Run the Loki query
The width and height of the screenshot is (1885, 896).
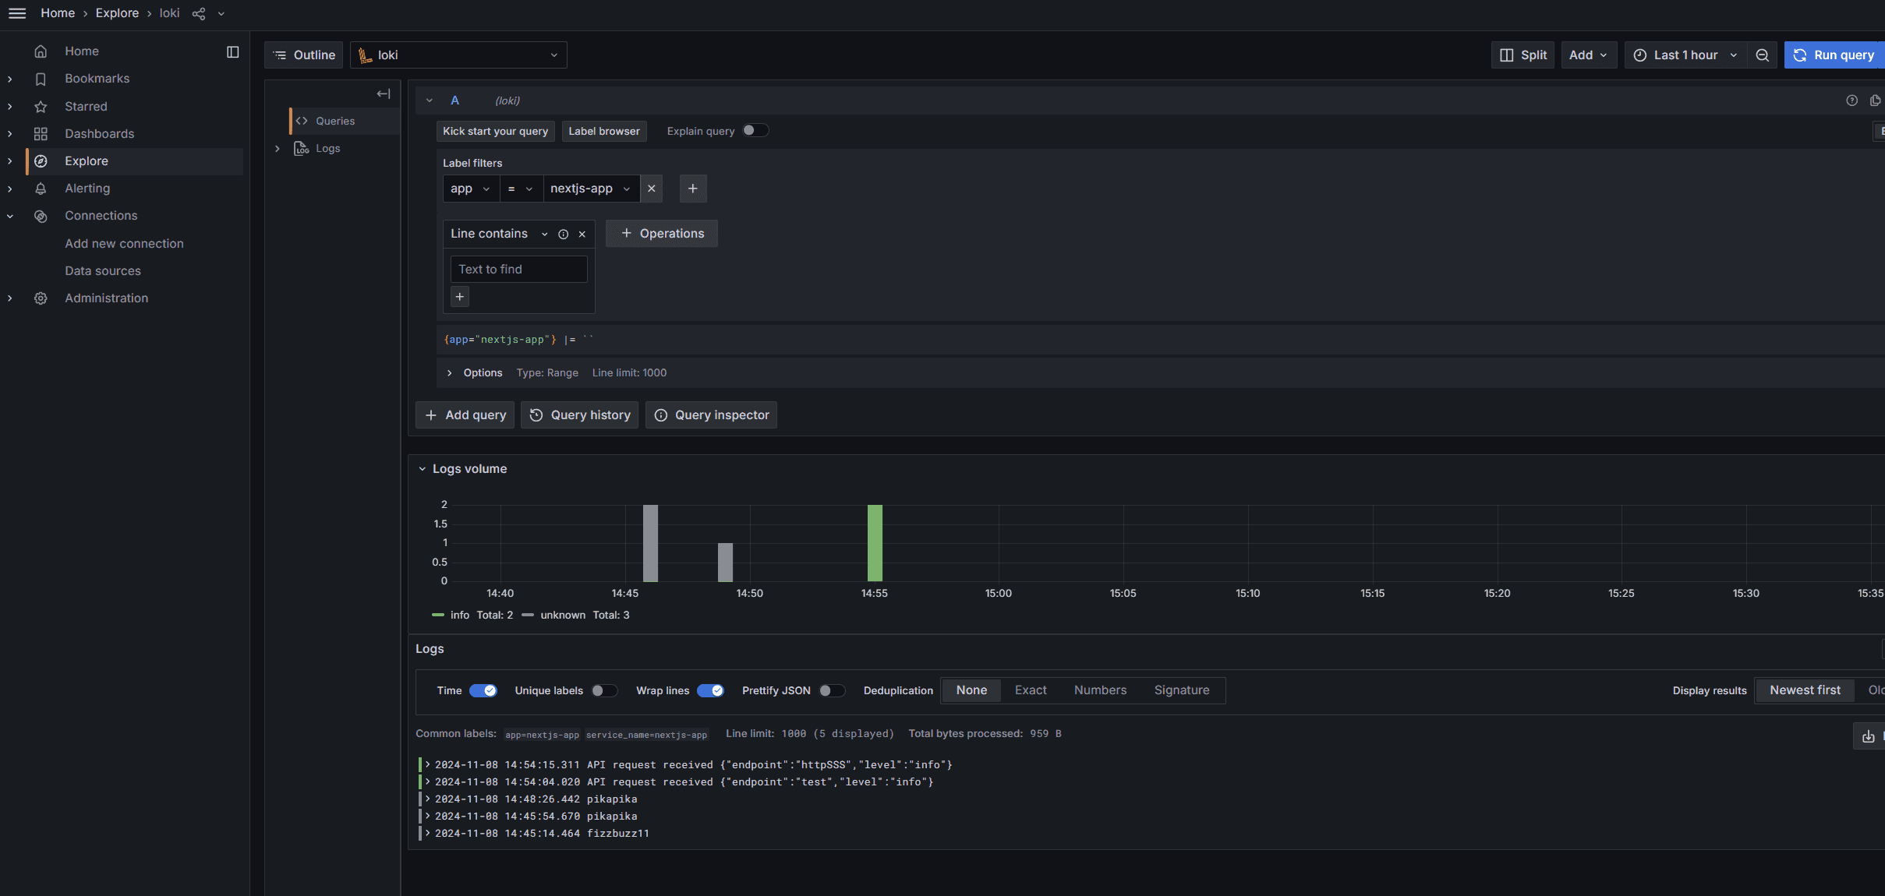click(x=1834, y=55)
